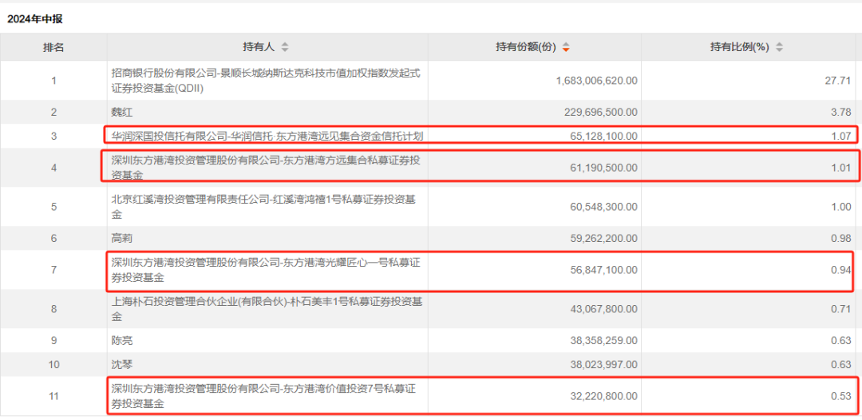
Task: Click the 持有人 column header text
Action: (259, 48)
